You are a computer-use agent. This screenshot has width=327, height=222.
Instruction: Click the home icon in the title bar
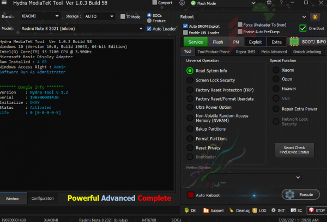pyautogui.click(x=269, y=3)
